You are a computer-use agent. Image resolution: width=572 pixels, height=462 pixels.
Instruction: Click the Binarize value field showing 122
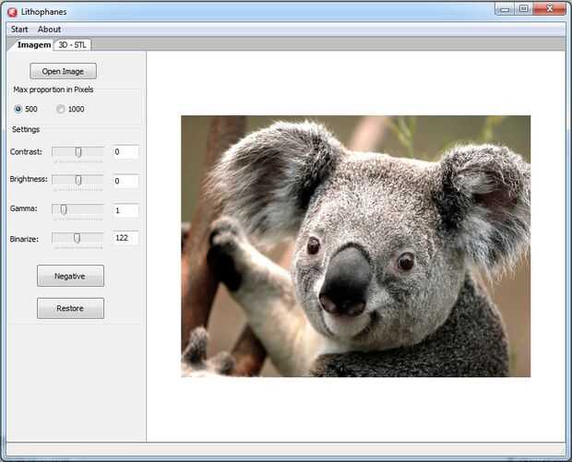[x=125, y=238]
